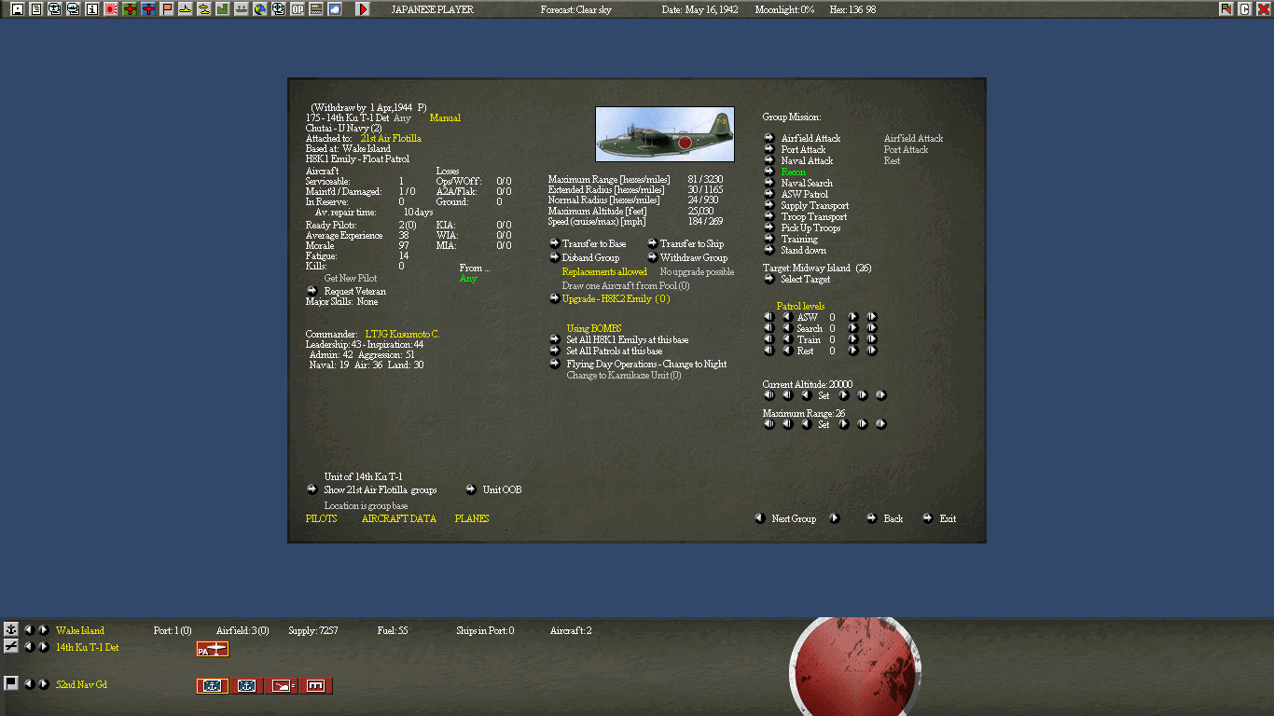Click the globe icon in the top toolbar
This screenshot has height=716, width=1274.
click(260, 9)
